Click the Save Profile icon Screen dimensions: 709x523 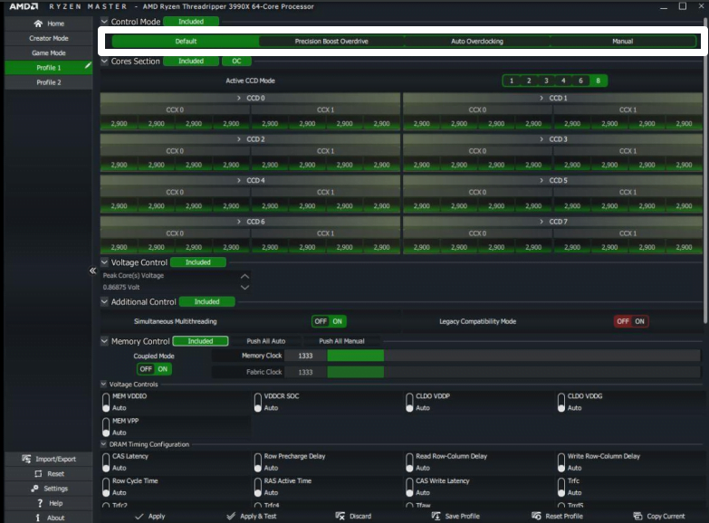(x=436, y=516)
